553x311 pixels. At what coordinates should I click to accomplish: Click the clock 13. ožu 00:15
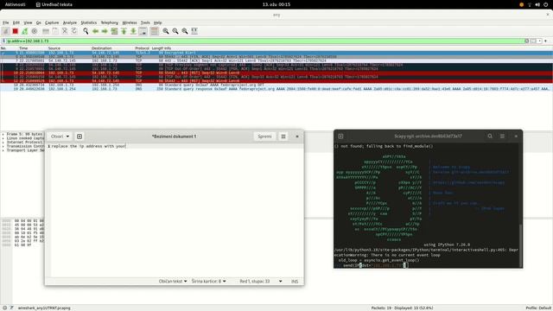click(276, 4)
